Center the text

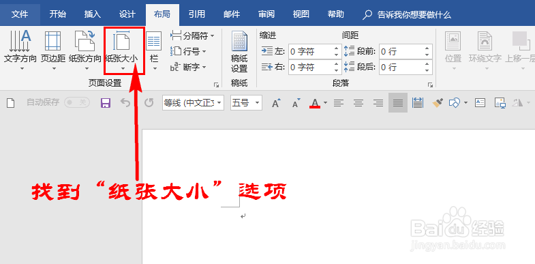(x=358, y=102)
